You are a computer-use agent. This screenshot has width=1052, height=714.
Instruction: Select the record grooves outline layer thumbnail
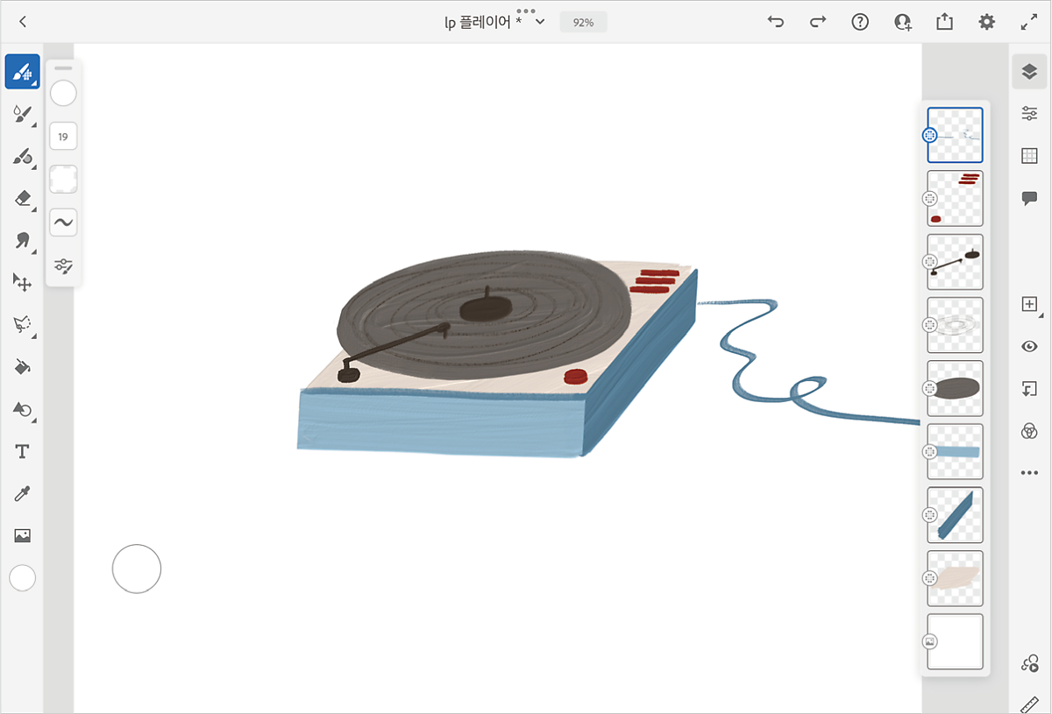[x=956, y=325]
